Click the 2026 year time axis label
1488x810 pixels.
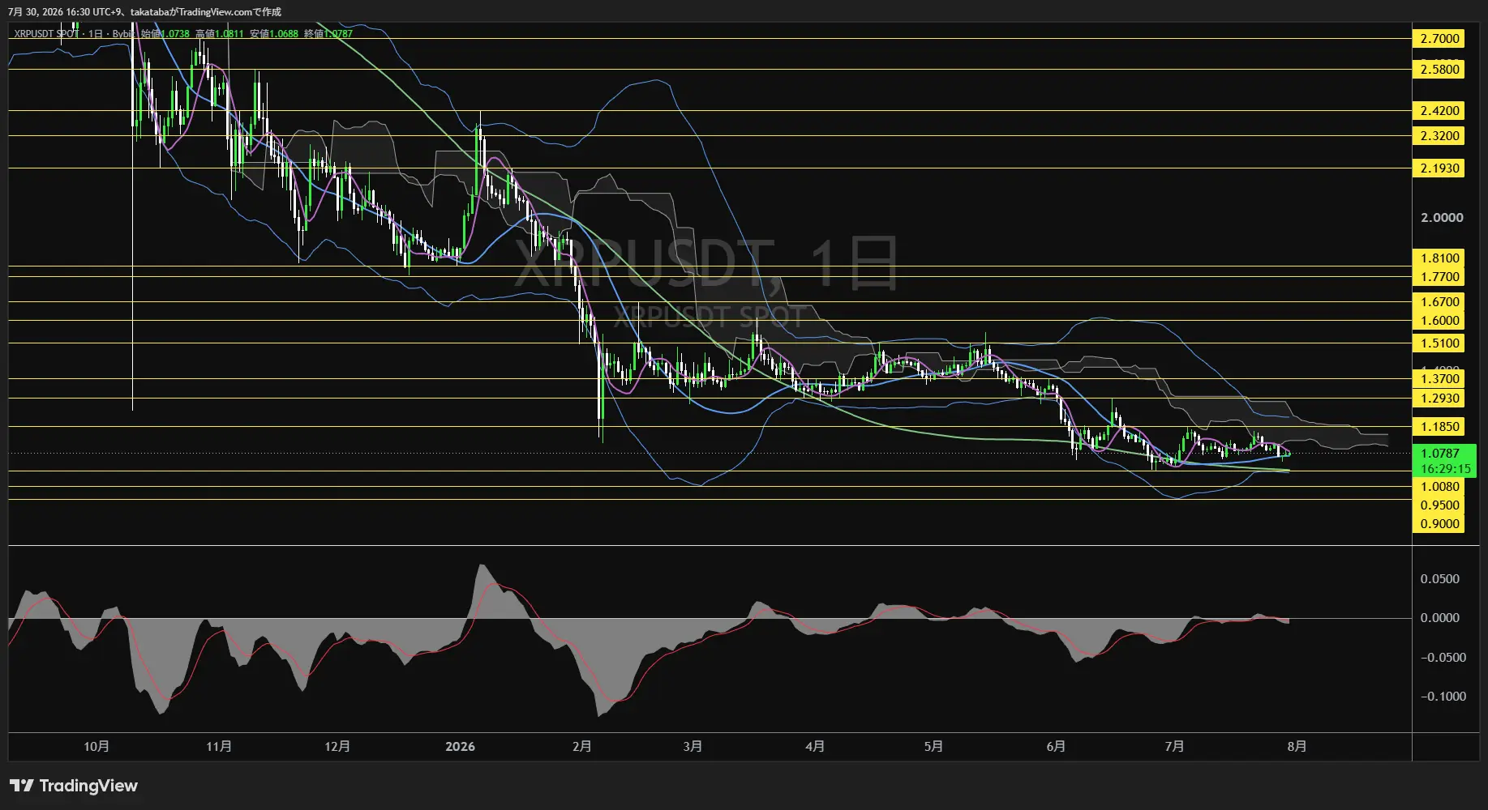pyautogui.click(x=460, y=746)
